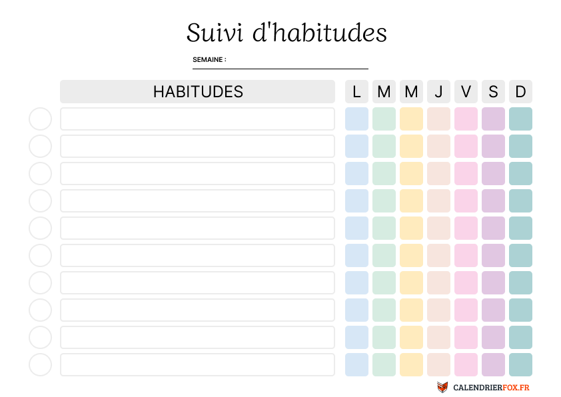Click the Suivi d'habitudes title
This screenshot has height=397, width=561.
point(286,33)
